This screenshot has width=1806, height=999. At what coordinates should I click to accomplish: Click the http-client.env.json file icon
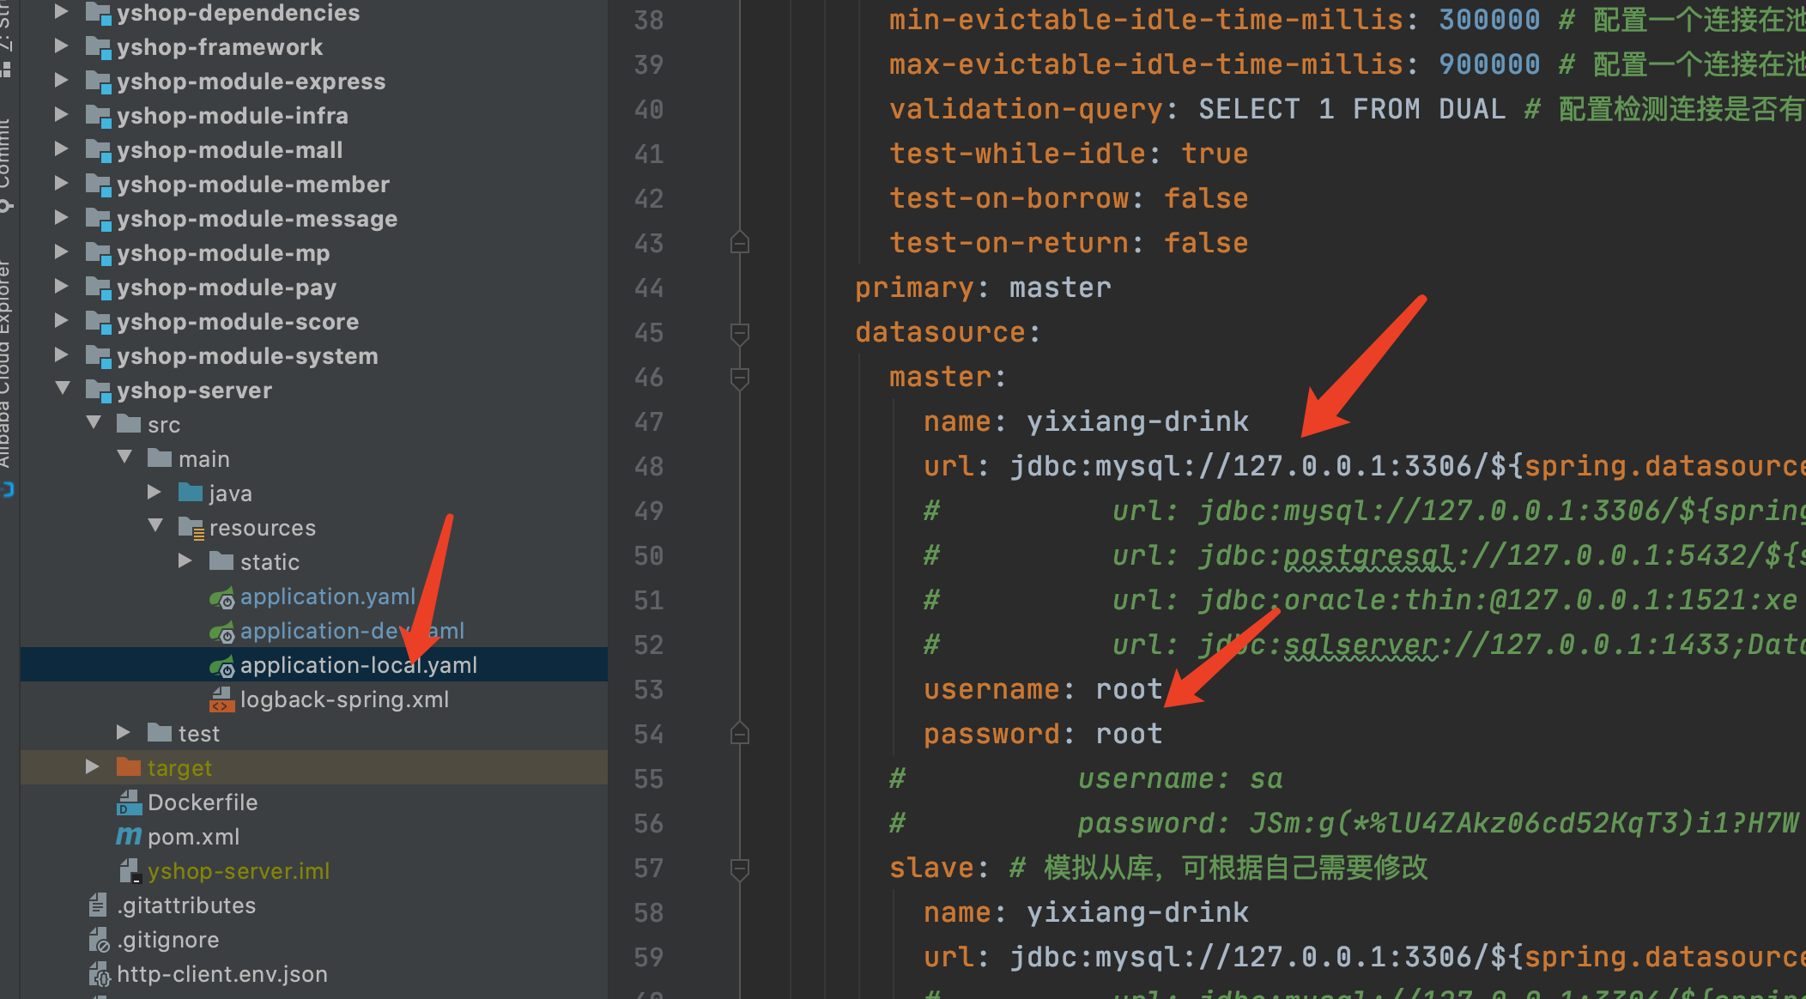[99, 975]
